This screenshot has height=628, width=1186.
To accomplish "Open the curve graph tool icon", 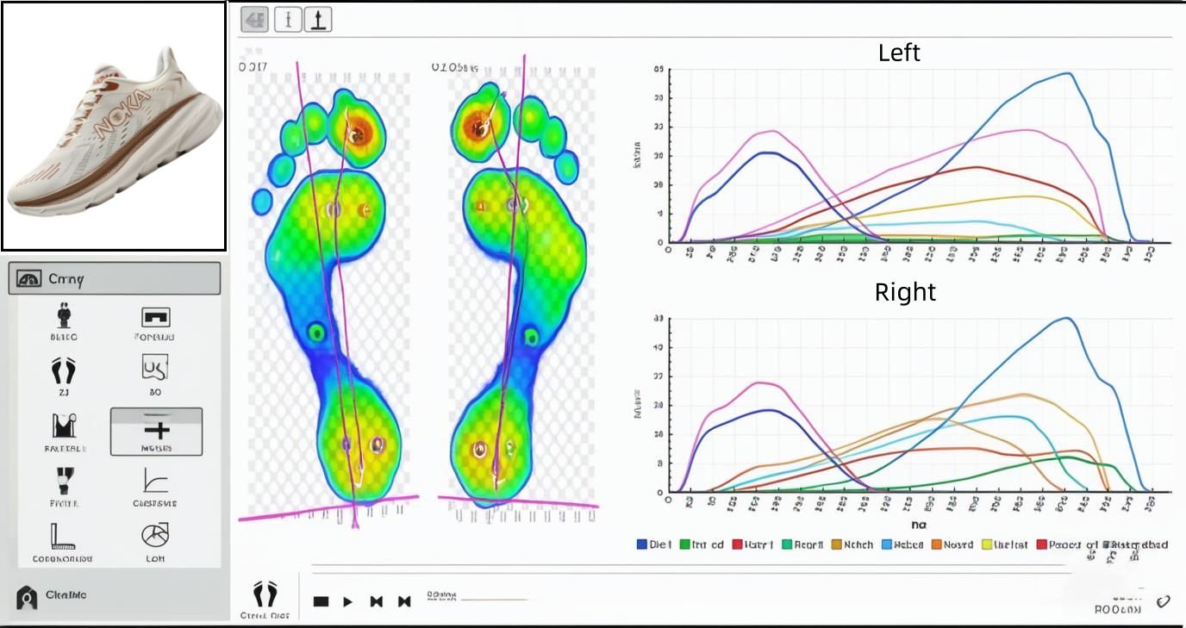I will (156, 482).
